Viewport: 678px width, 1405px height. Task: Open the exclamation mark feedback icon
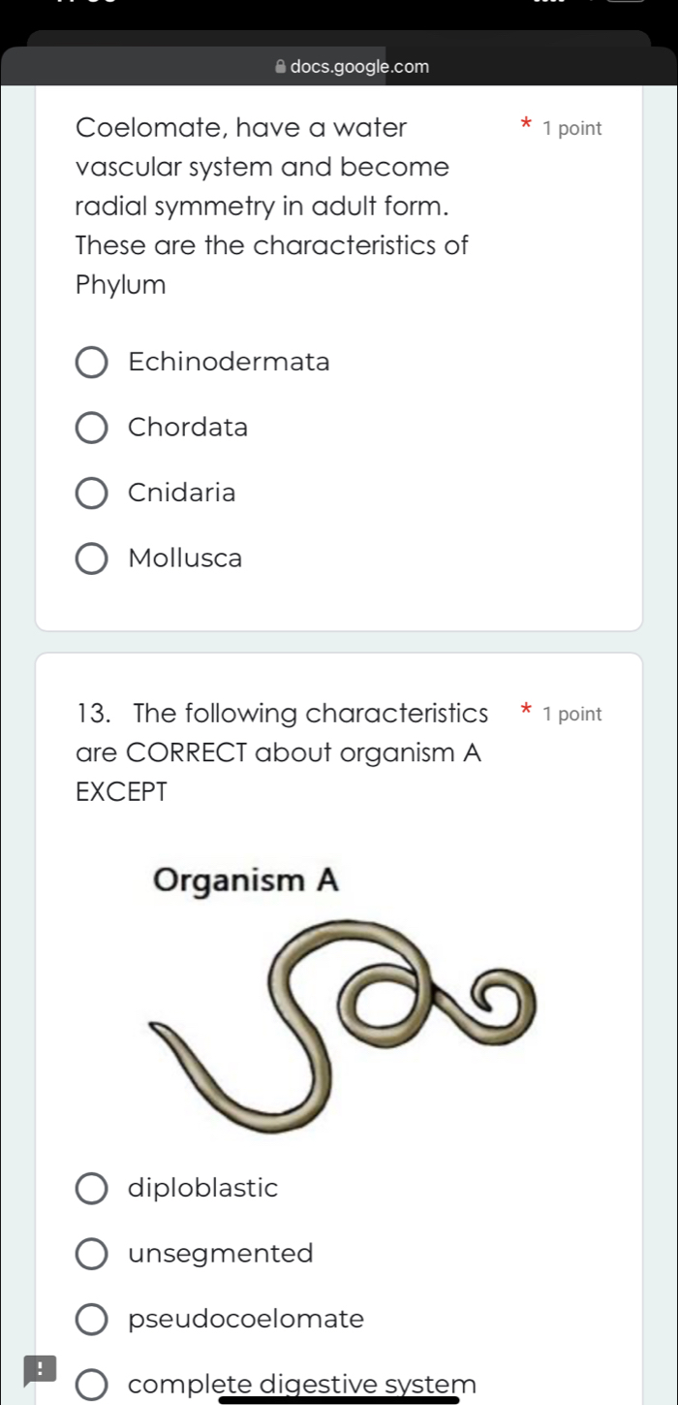coord(41,1370)
